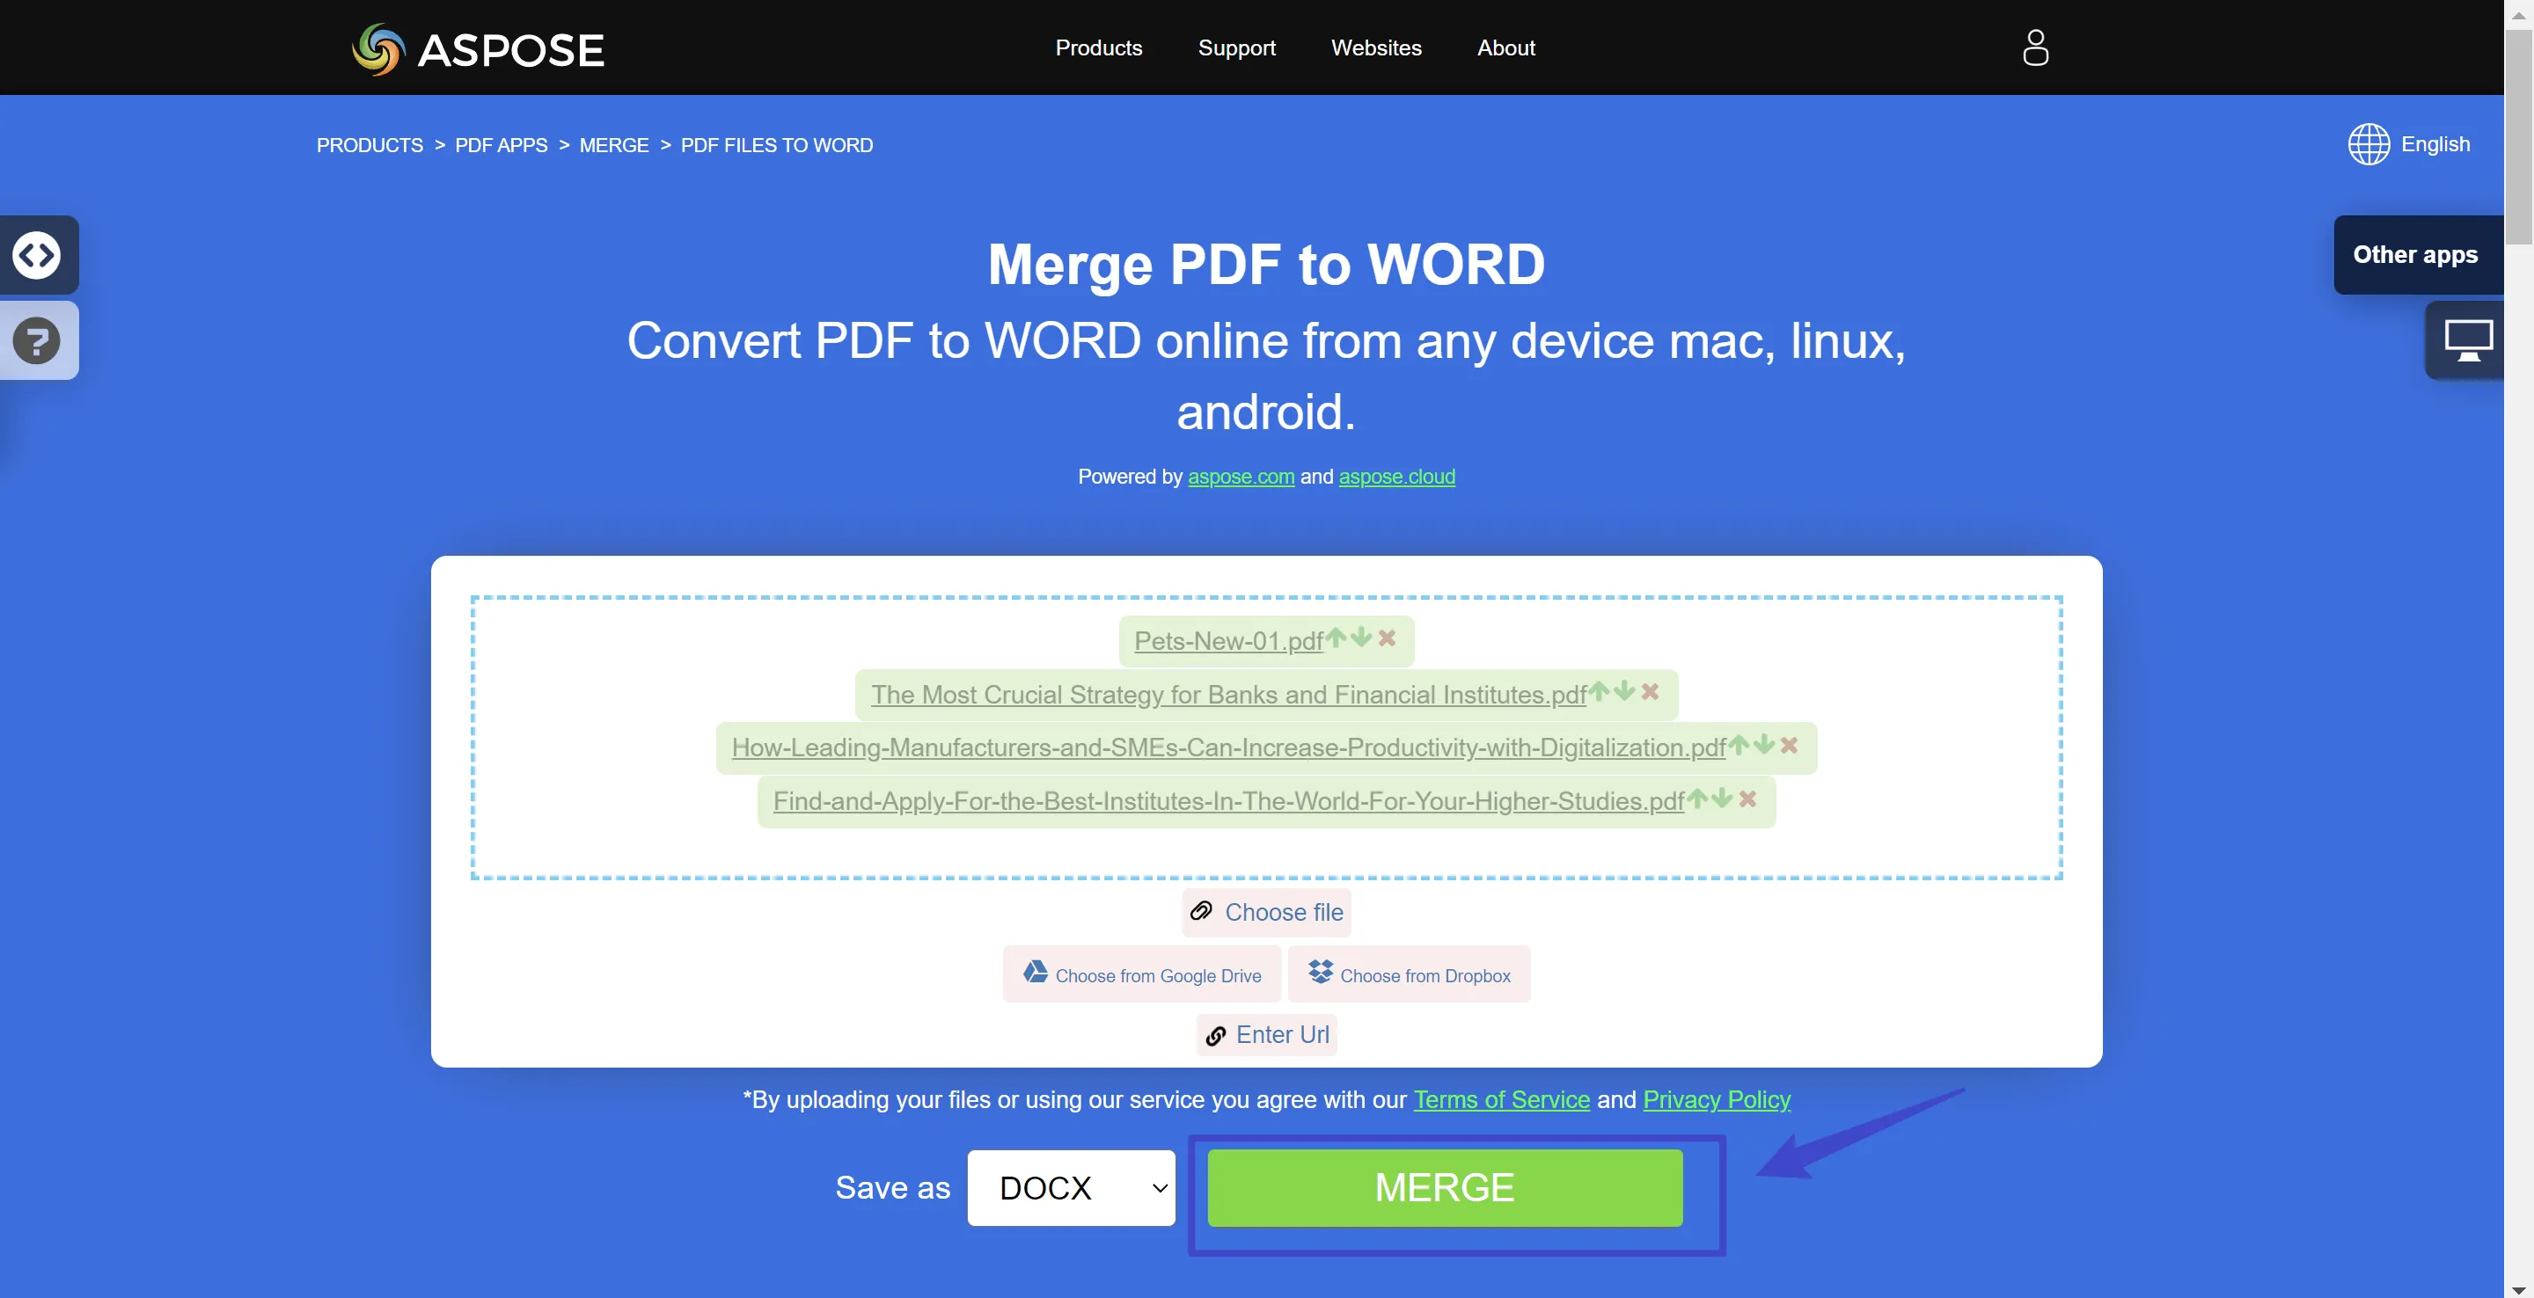Expand the Products navigation menu

pyautogui.click(x=1098, y=47)
